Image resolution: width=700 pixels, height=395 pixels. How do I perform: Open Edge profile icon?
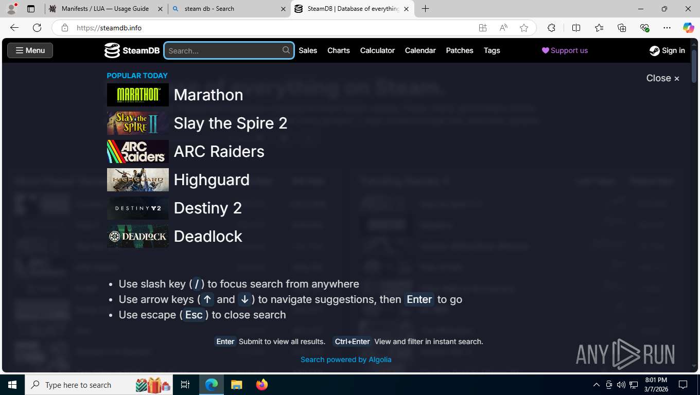[x=11, y=9]
